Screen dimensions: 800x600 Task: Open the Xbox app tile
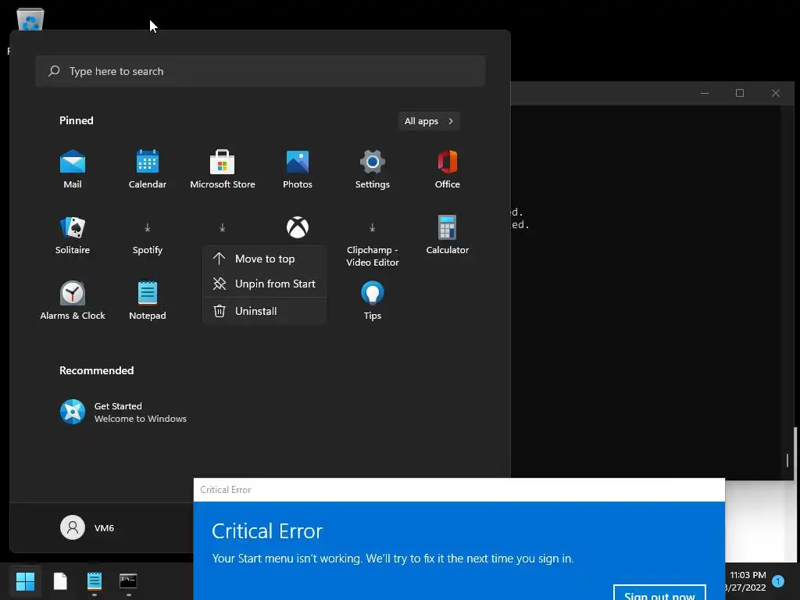pyautogui.click(x=298, y=227)
